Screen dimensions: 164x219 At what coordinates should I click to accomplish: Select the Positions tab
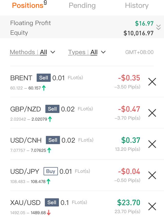29,5
